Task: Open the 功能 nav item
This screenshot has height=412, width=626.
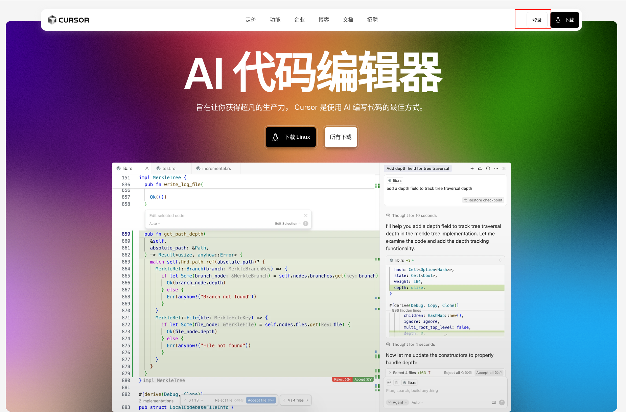Action: pos(275,20)
